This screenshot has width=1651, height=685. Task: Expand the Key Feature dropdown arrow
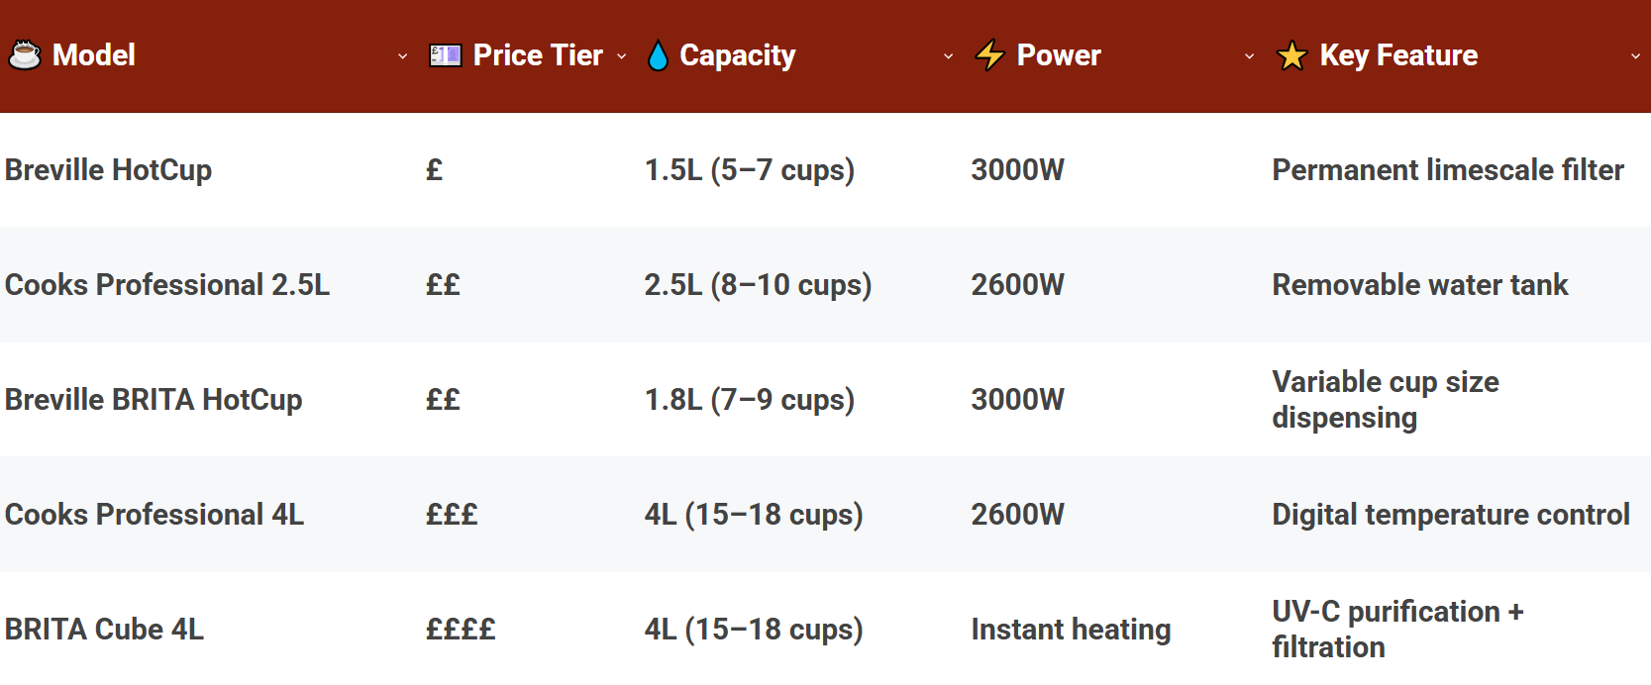[1636, 57]
